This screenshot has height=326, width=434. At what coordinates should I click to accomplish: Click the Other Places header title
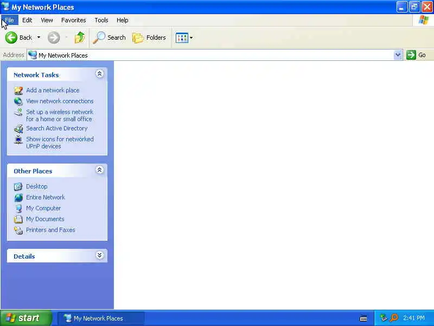(33, 171)
